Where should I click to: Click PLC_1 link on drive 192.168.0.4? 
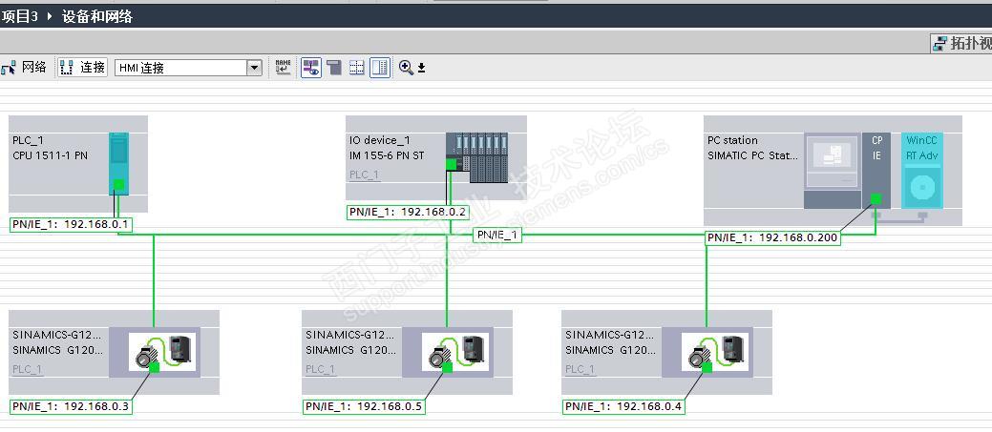pos(580,369)
